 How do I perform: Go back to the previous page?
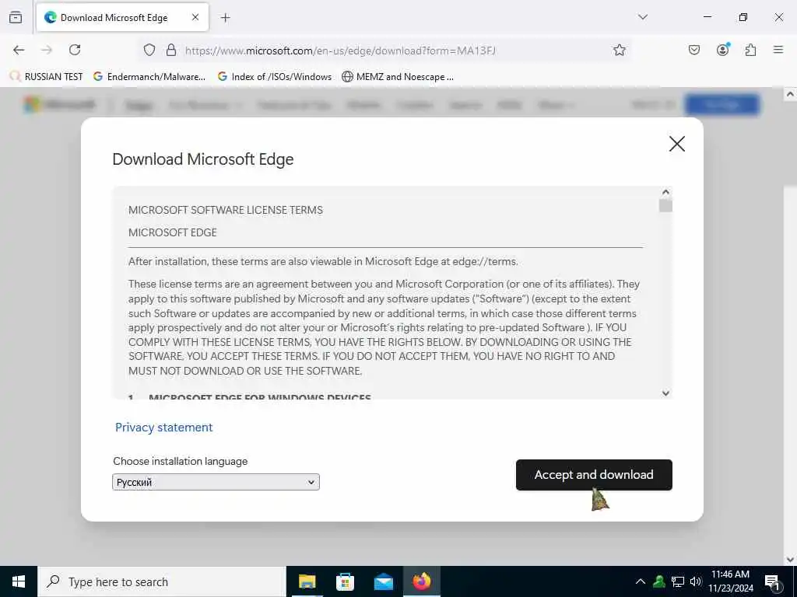tap(19, 50)
